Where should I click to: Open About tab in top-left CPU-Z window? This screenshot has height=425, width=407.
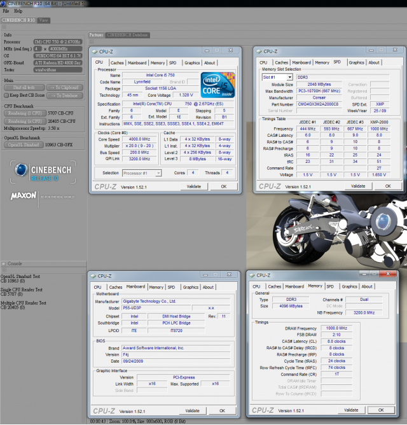pyautogui.click(x=209, y=63)
